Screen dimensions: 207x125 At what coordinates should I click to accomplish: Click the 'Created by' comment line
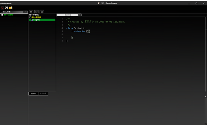click(96, 22)
